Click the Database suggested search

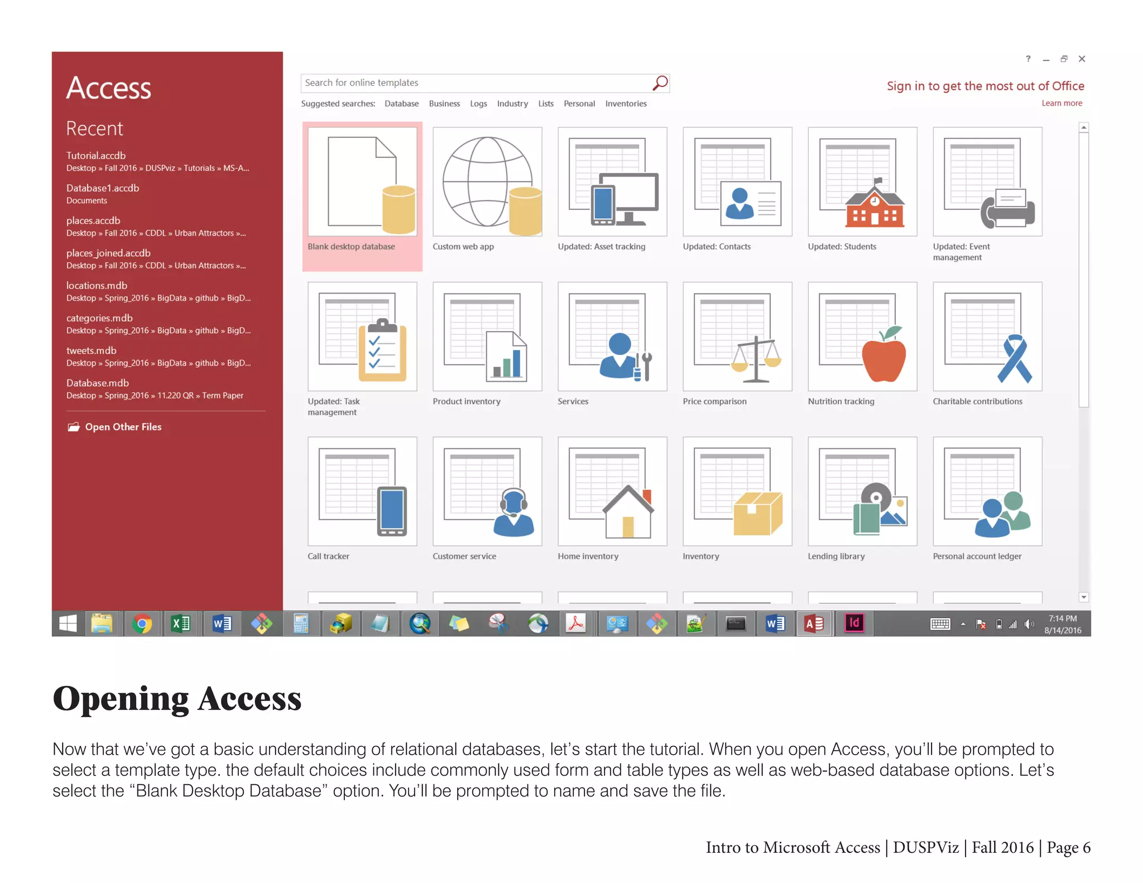[x=401, y=104]
